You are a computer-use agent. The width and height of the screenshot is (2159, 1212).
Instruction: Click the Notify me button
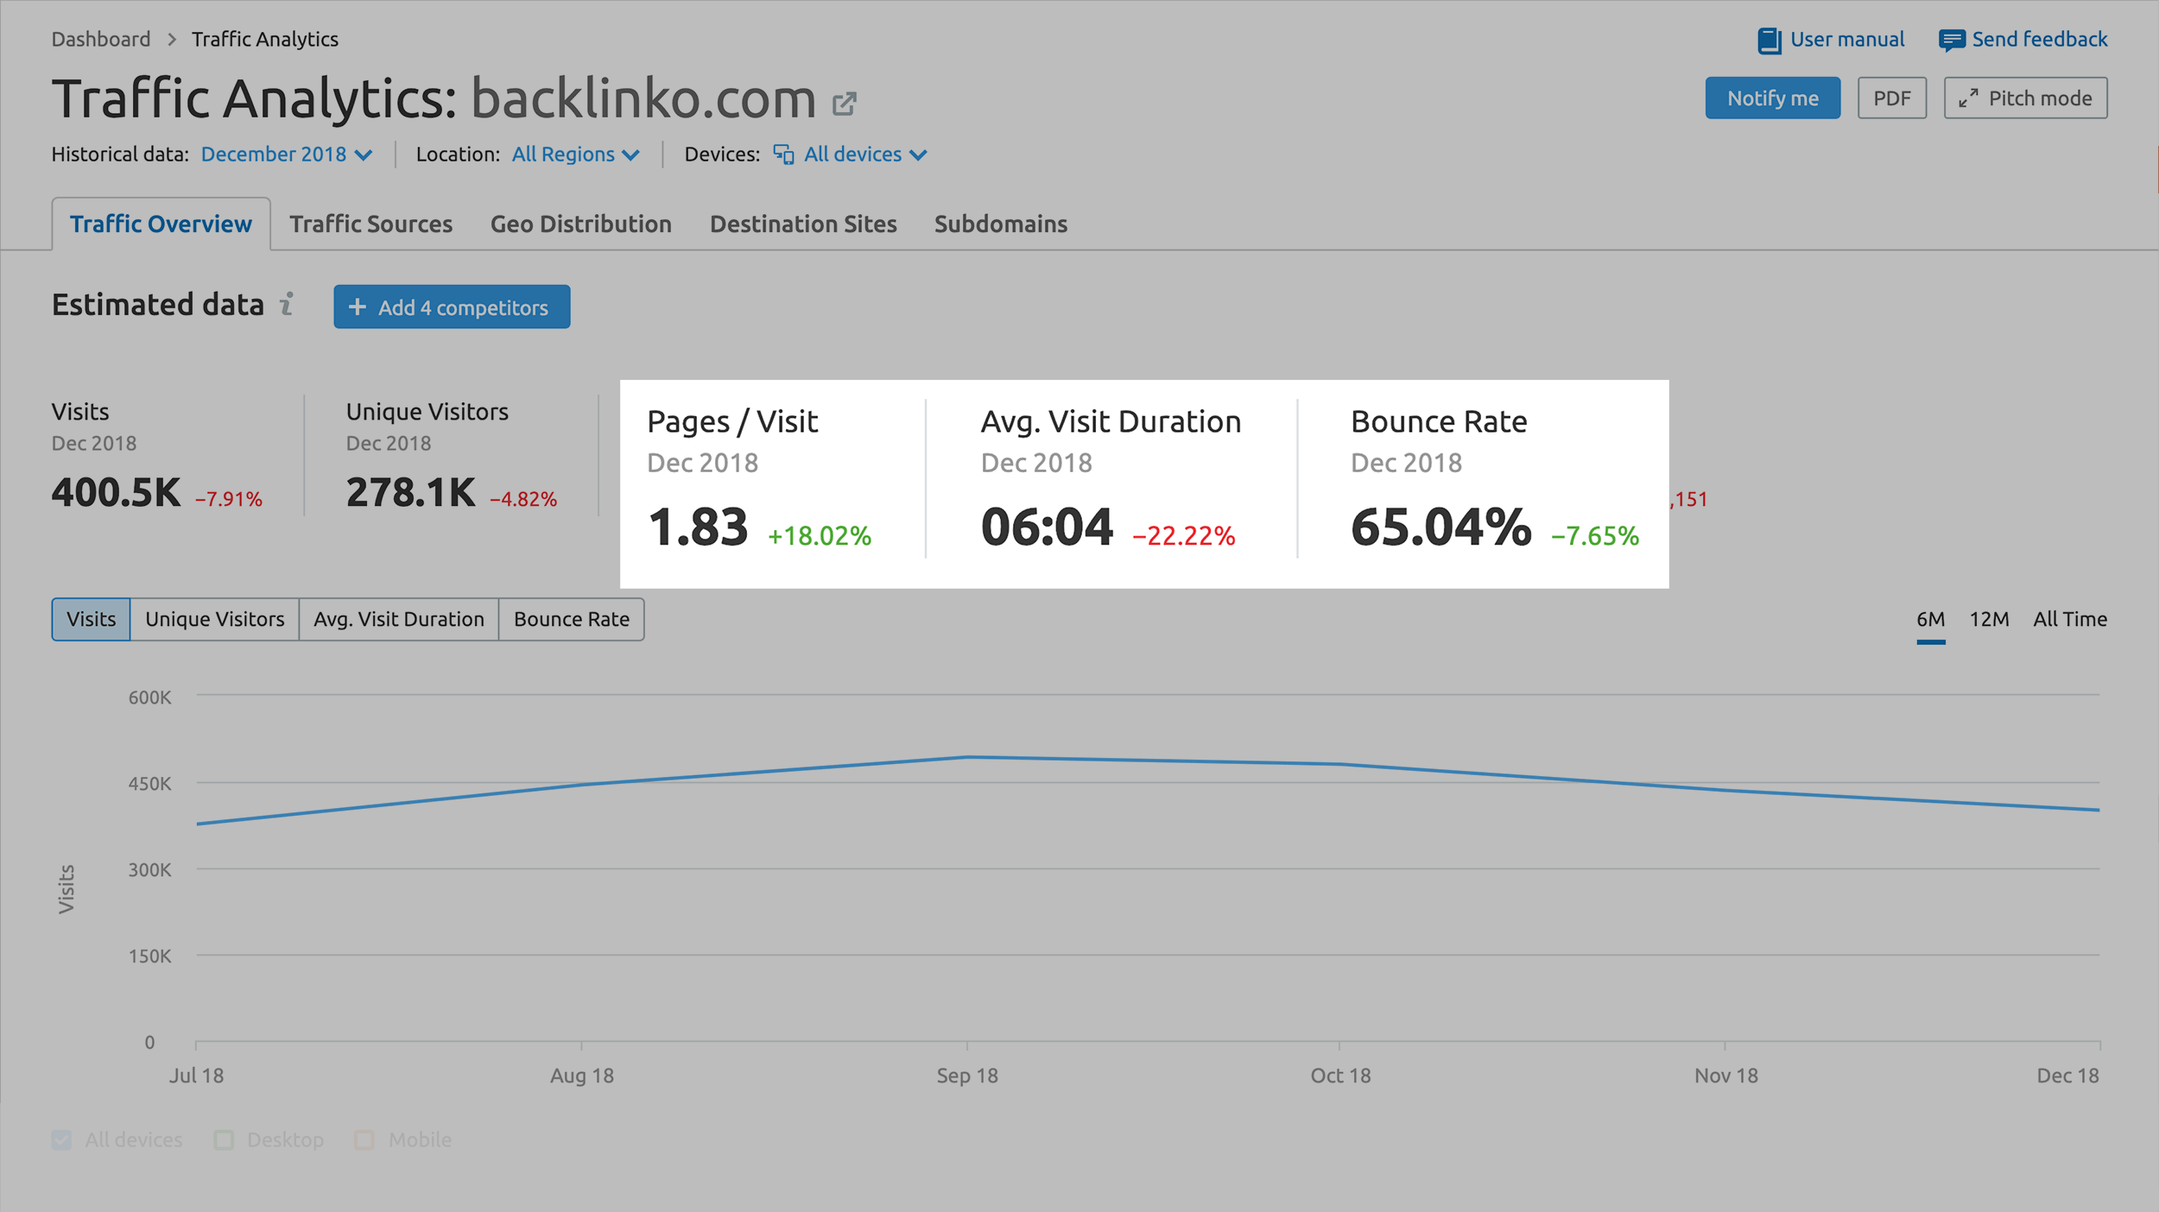(x=1775, y=98)
